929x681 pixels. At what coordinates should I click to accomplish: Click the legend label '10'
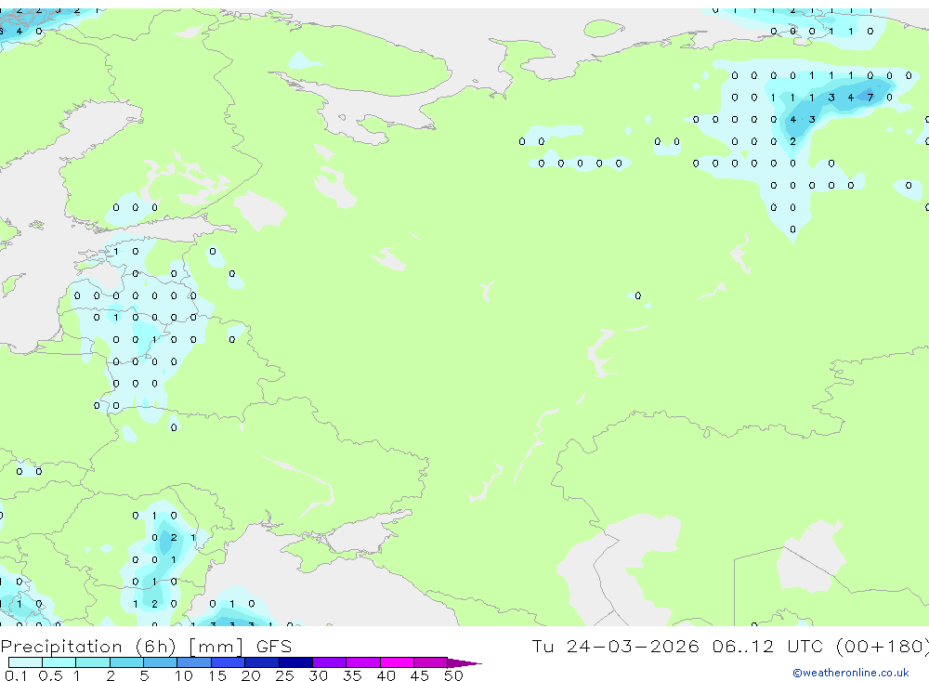click(x=183, y=675)
